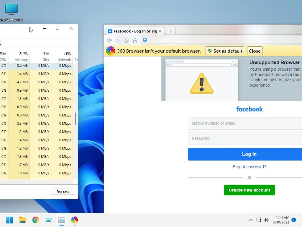The height and width of the screenshot is (227, 302).
Task: Select the process row using 0.6 MB
Action: pyautogui.click(x=36, y=115)
